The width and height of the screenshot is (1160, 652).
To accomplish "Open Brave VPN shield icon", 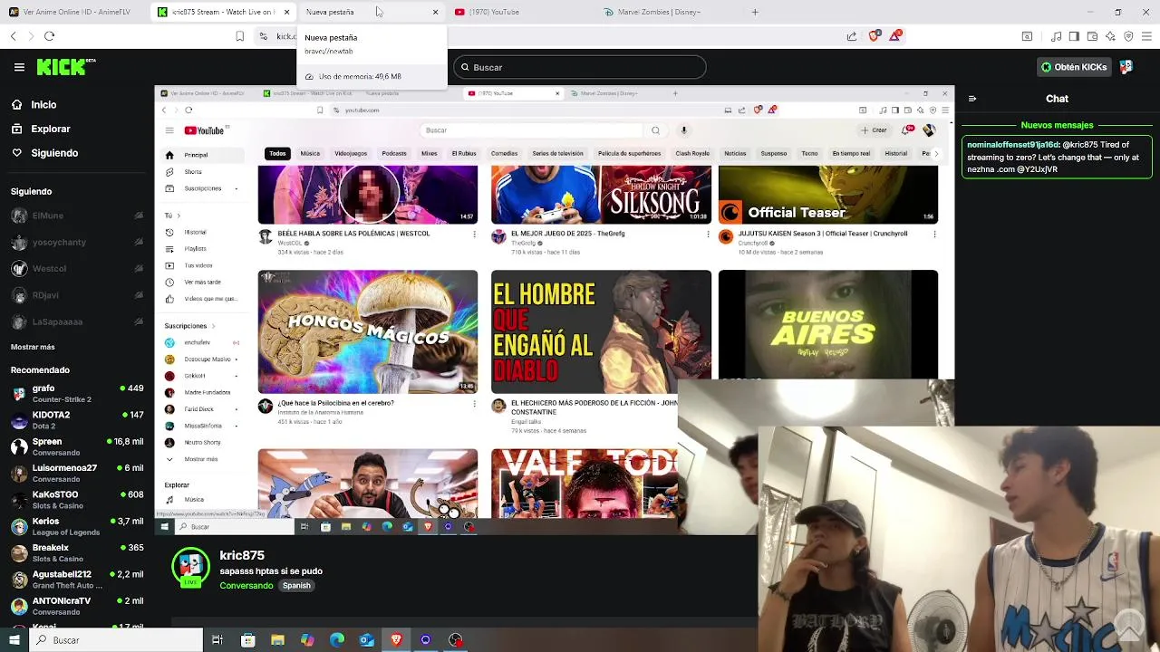I will point(1128,36).
